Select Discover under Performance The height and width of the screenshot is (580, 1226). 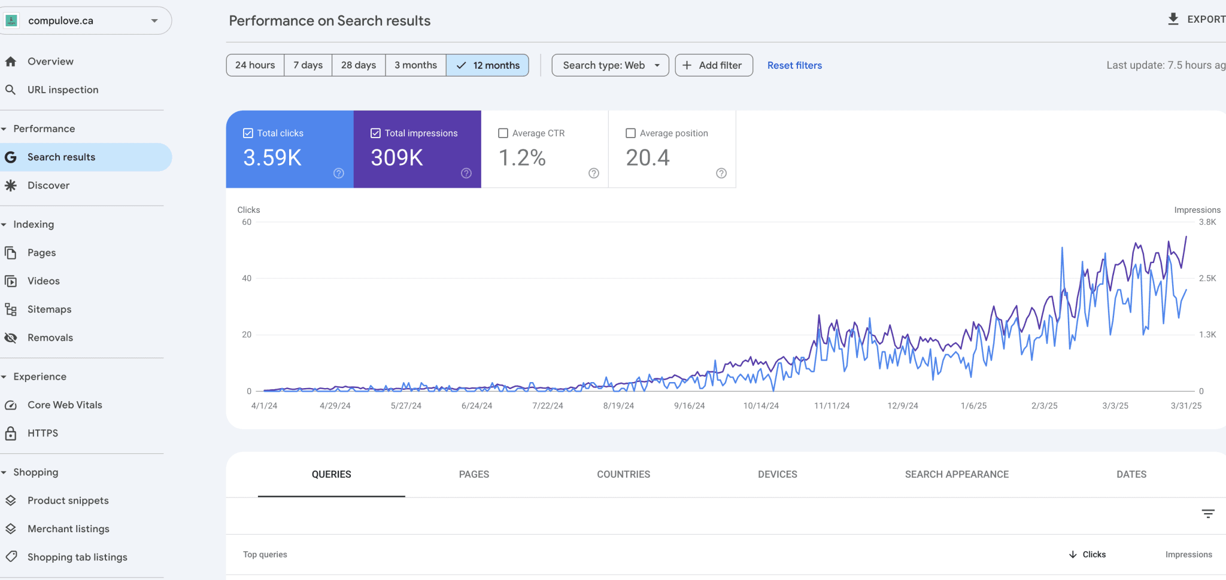click(x=48, y=185)
